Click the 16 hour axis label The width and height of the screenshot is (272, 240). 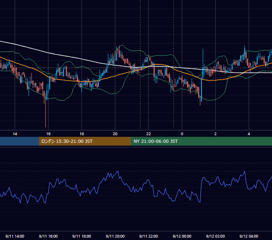coord(48,134)
